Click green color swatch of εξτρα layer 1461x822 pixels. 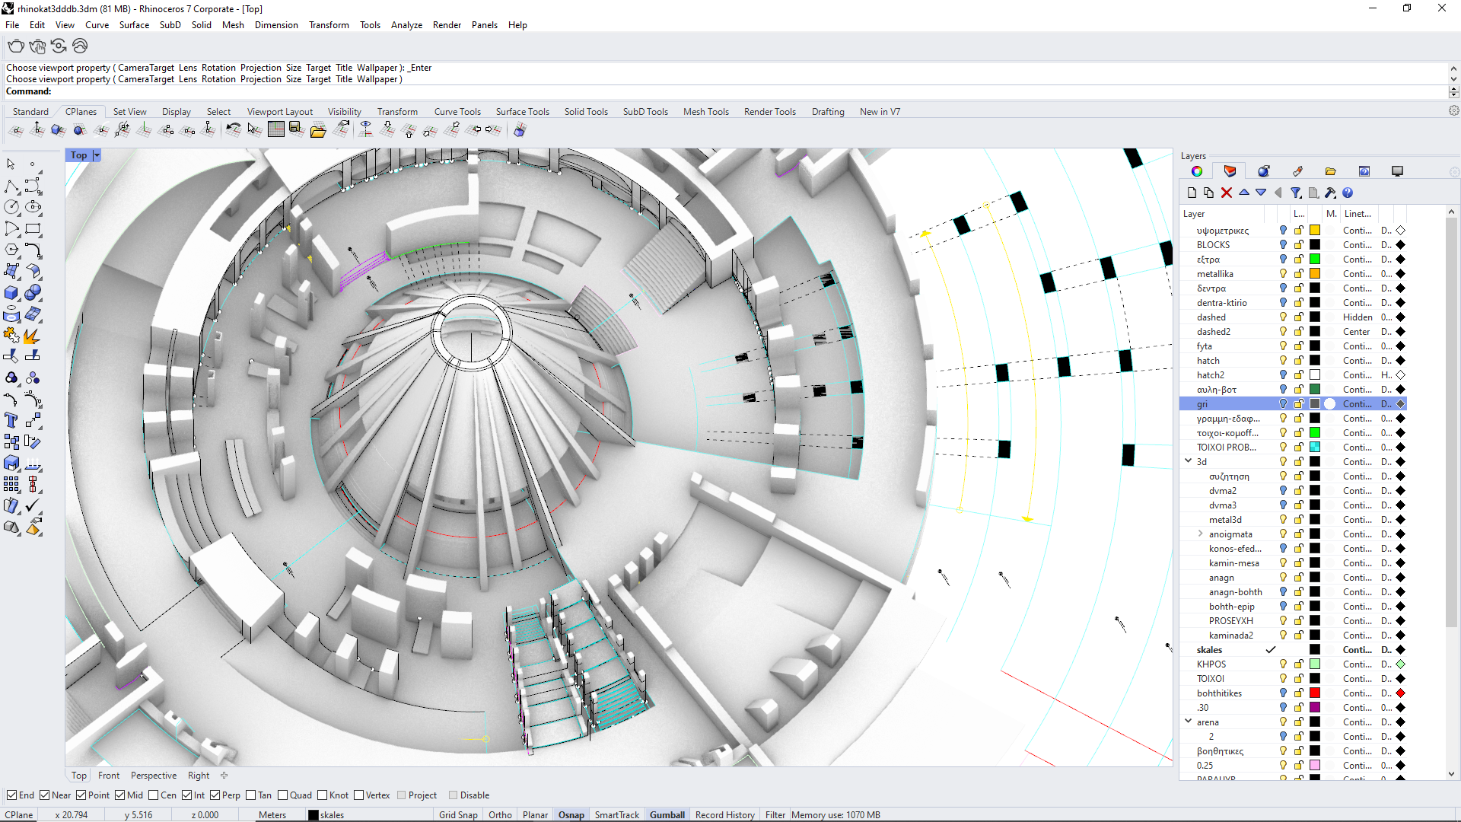1314,260
